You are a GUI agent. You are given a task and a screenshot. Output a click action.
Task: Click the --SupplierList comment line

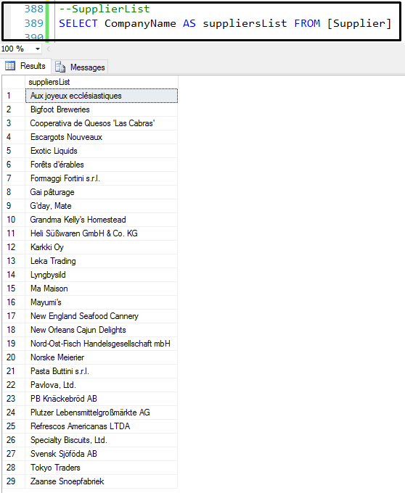(x=105, y=9)
